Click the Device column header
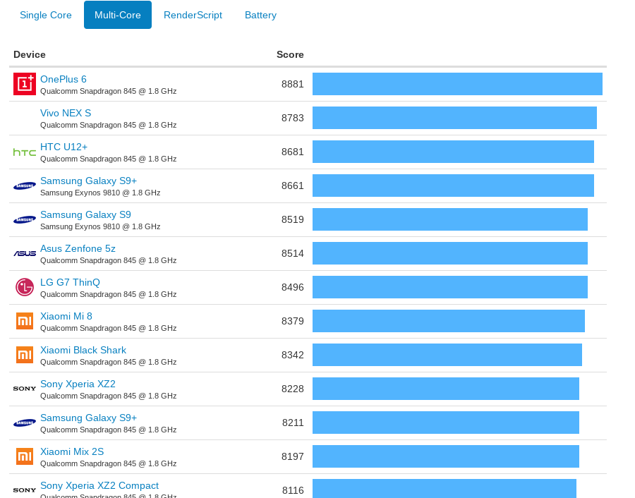The height and width of the screenshot is (498, 635). coord(30,54)
